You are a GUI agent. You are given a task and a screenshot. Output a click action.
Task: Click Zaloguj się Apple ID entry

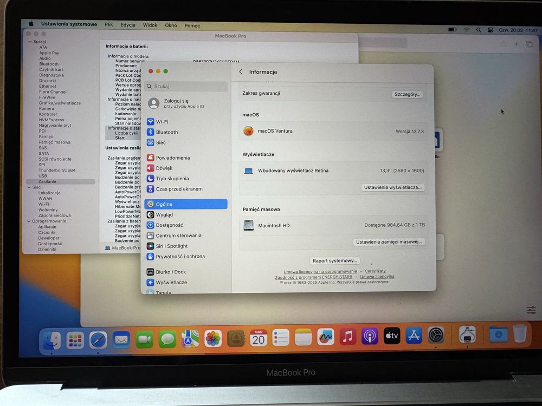(x=186, y=103)
